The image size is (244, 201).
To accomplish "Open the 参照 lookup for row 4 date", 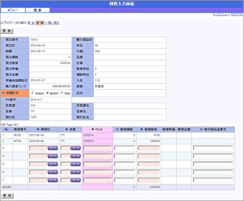I will point(53,156).
